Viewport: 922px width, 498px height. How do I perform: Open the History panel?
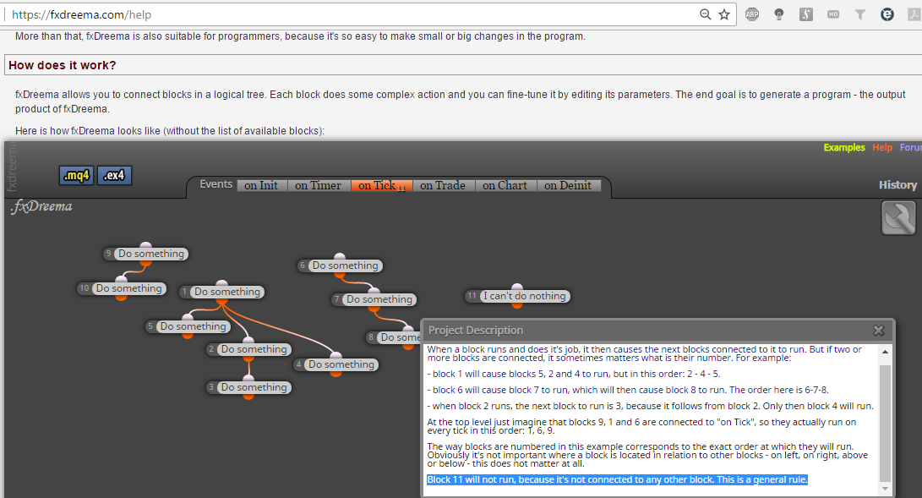point(897,185)
